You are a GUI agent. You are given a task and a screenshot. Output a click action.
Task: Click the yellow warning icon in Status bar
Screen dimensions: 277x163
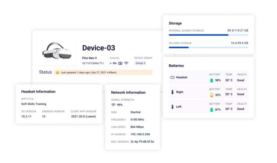click(57, 73)
